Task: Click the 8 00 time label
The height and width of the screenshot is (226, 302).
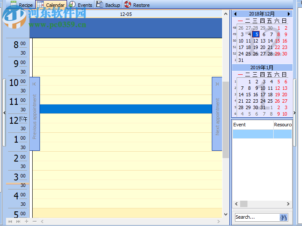Action: click(19, 44)
